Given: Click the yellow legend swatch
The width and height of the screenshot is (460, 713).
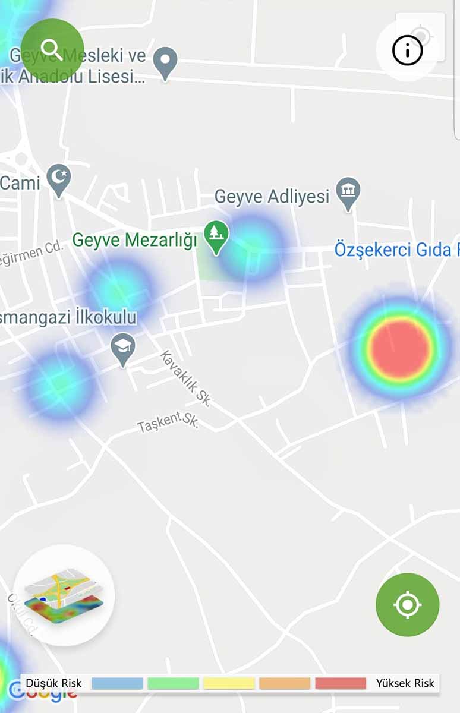Looking at the screenshot, I should click(229, 683).
